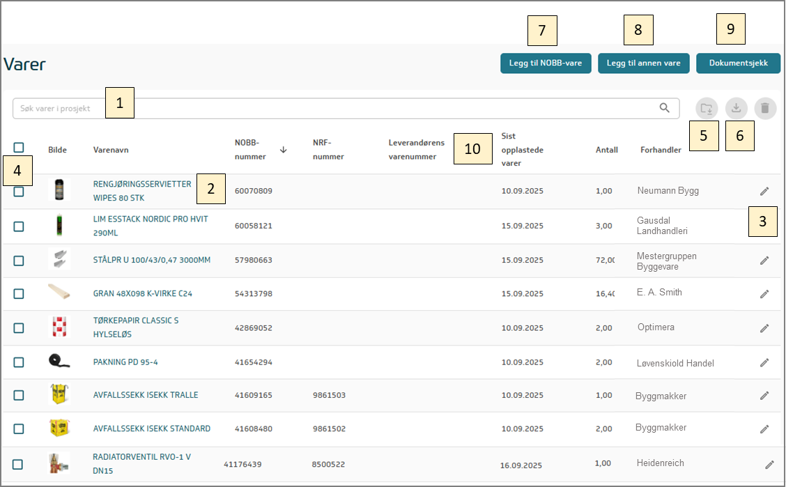Click pencil icon for Stålpr U row

[764, 261]
